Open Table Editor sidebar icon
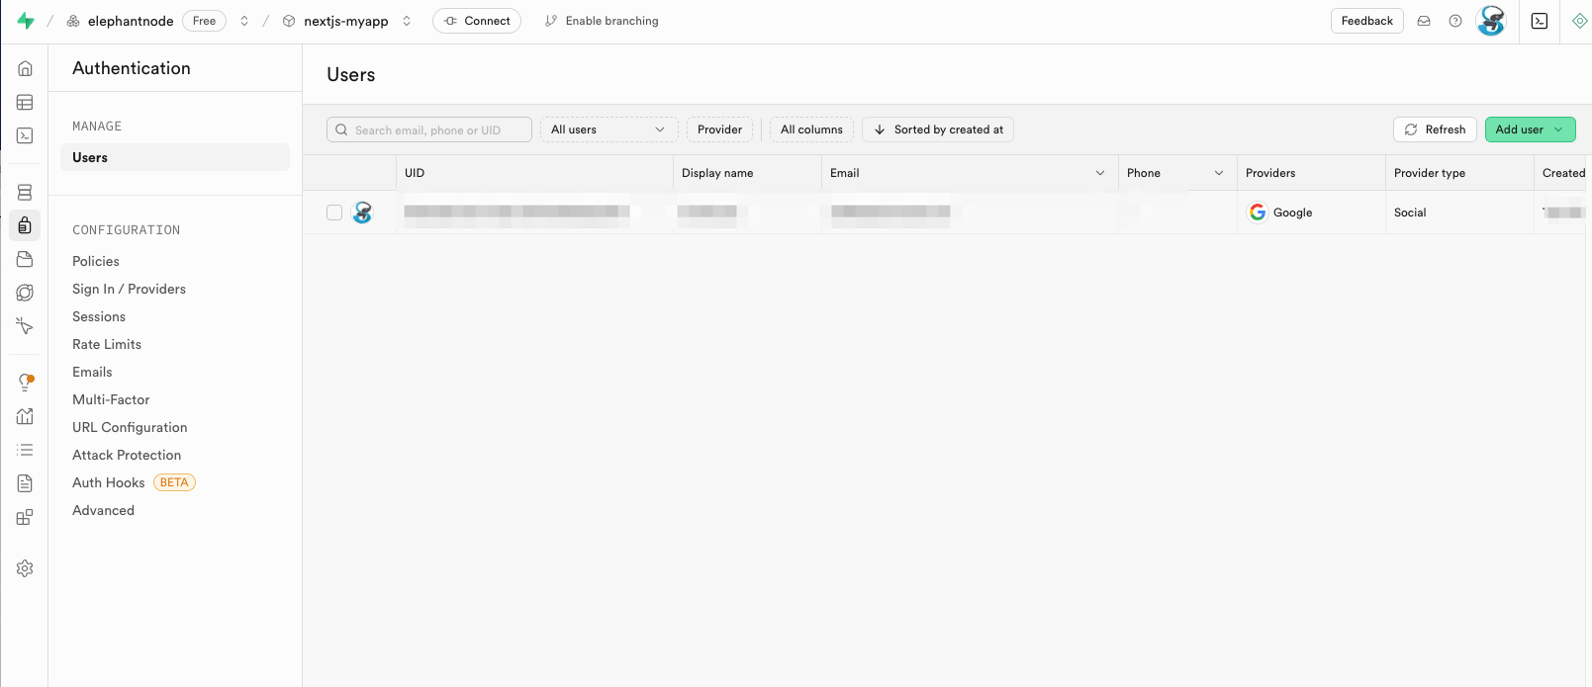This screenshot has width=1592, height=687. (x=25, y=102)
